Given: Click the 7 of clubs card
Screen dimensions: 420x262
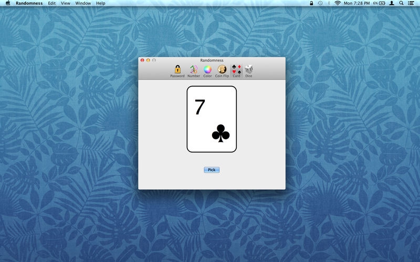Looking at the screenshot, I should click(x=212, y=119).
